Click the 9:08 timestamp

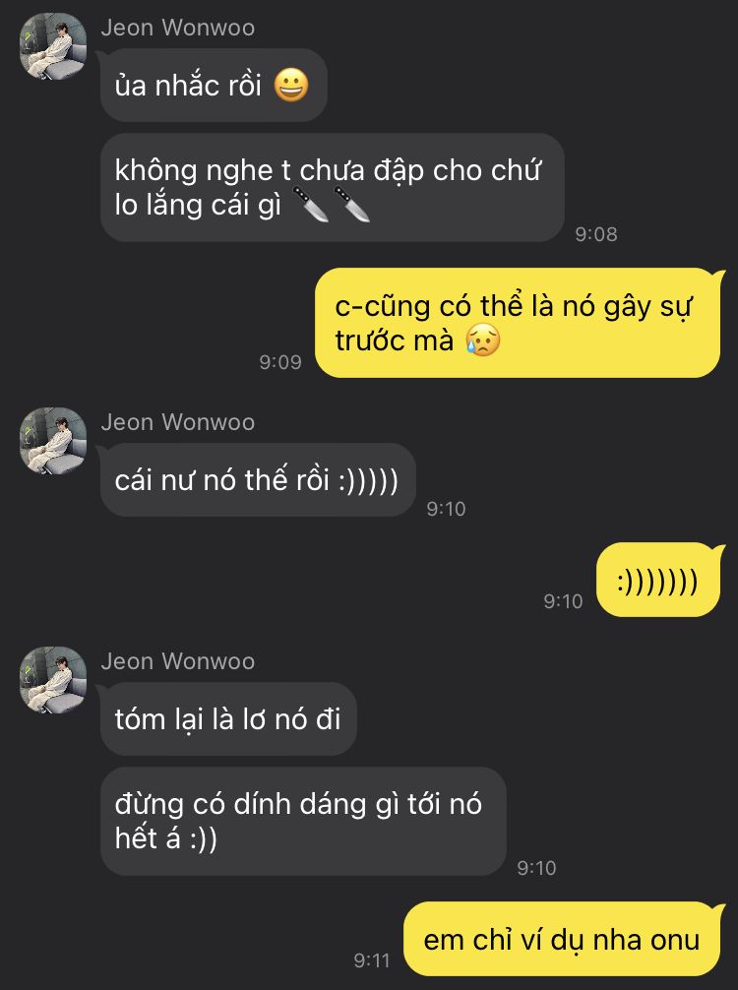[x=596, y=234]
